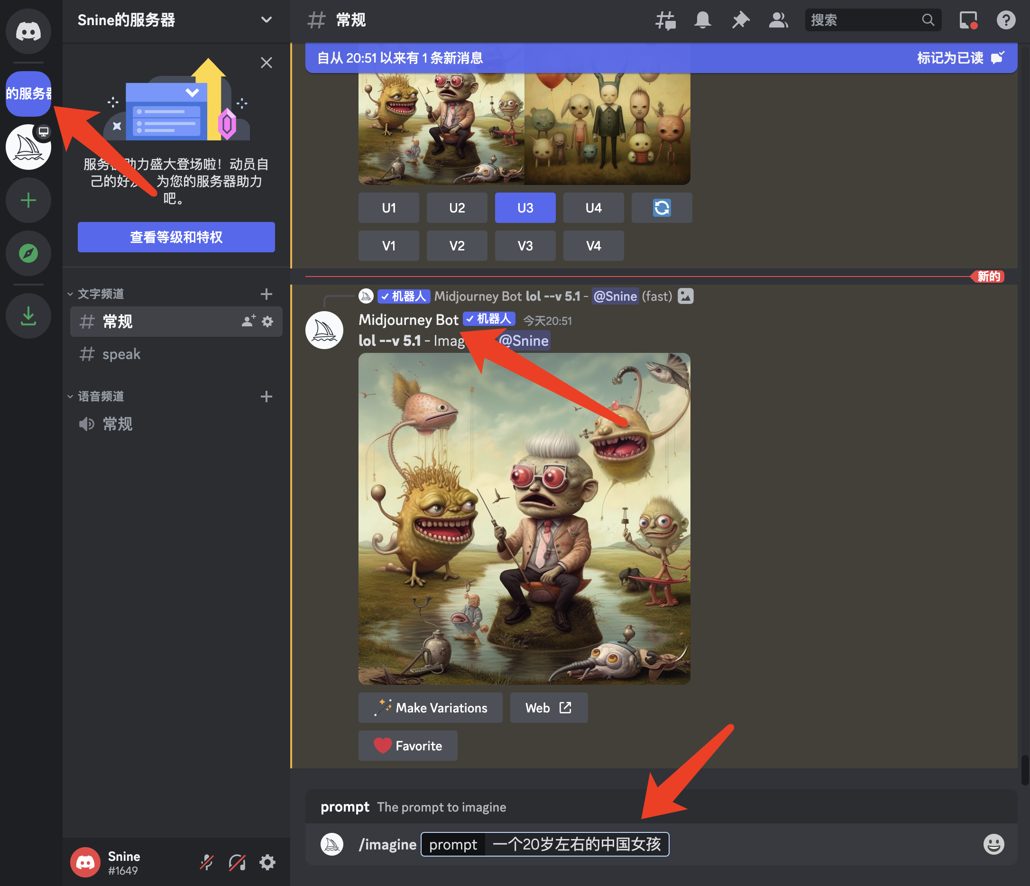Join the 常规 voice channel
The image size is (1030, 886).
117,424
